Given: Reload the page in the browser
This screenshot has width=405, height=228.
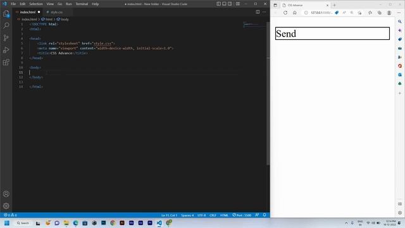Looking at the screenshot, I should pyautogui.click(x=285, y=13).
